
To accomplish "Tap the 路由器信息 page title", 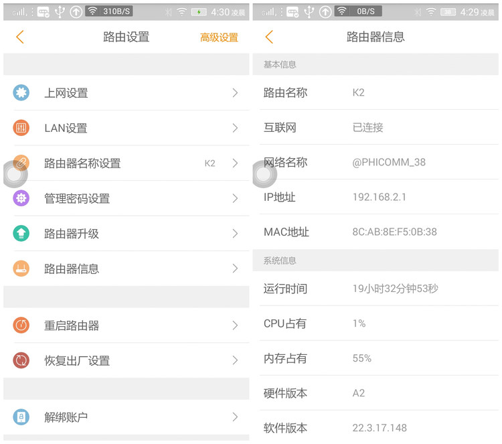I will coord(375,37).
